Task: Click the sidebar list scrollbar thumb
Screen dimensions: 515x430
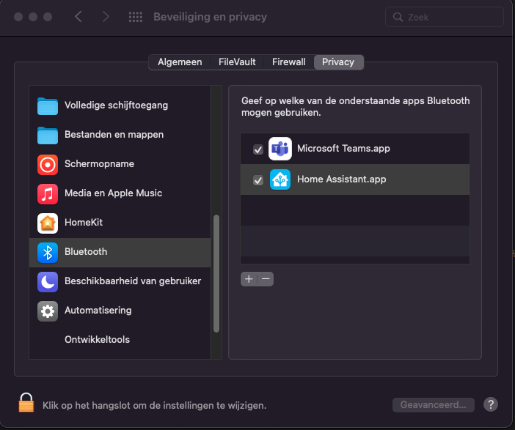Action: click(216, 274)
